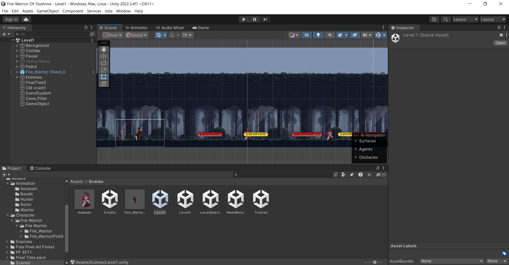Switch to the Audio Mixer tab
509x265 pixels.
(x=170, y=28)
